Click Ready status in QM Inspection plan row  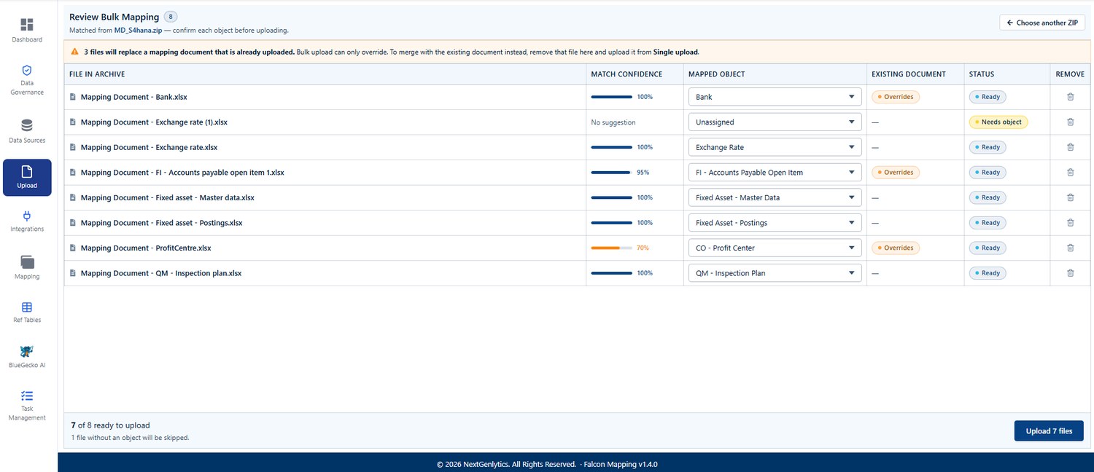[988, 273]
